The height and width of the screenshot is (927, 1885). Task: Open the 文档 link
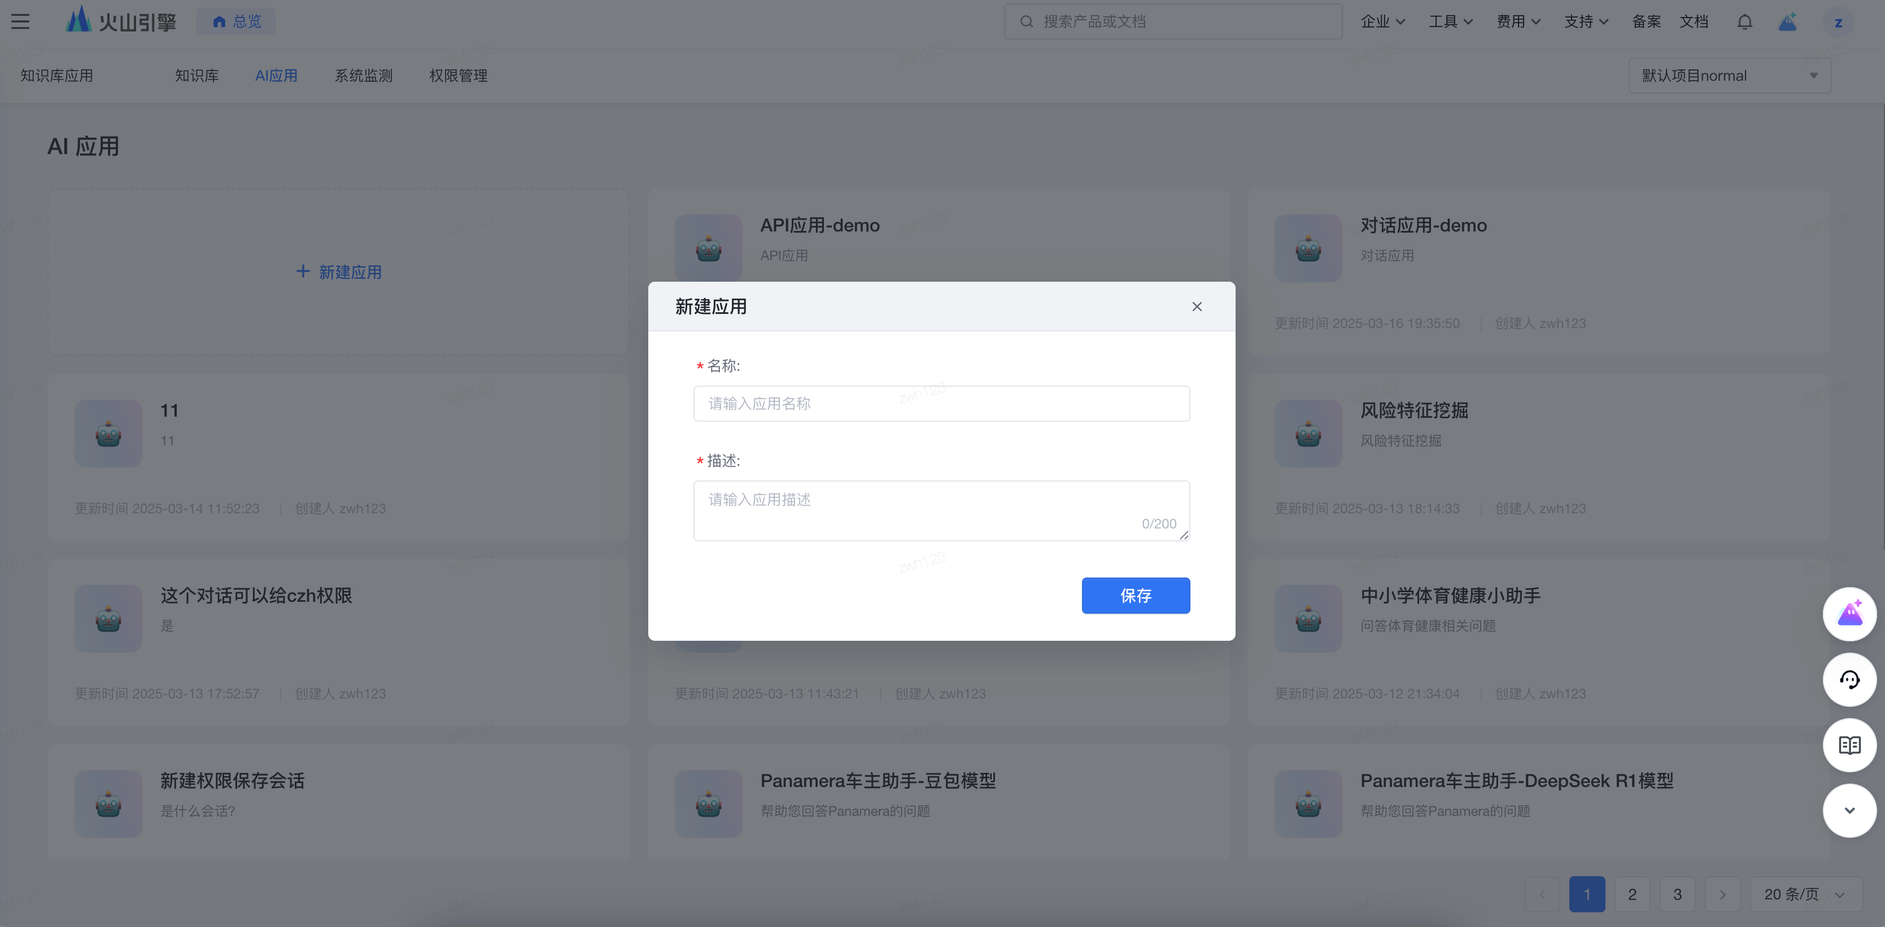(x=1694, y=22)
